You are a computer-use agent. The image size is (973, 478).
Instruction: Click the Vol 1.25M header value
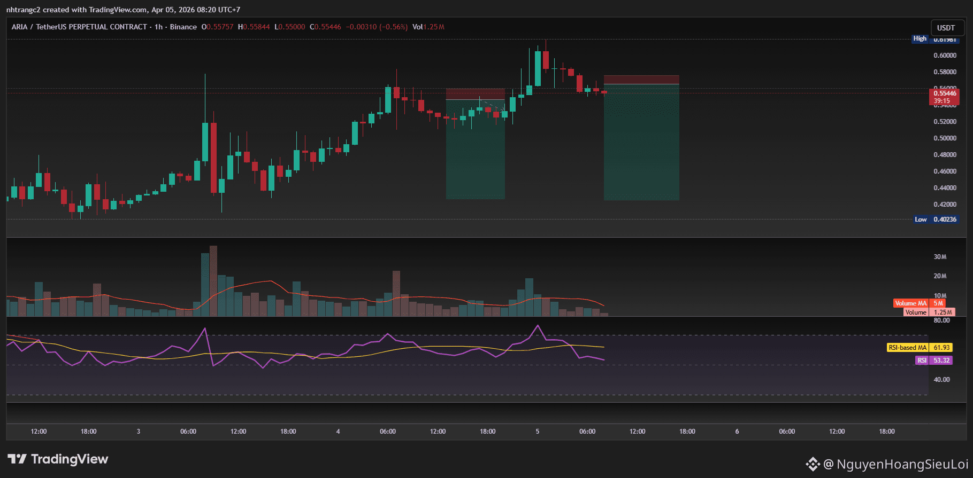[x=428, y=27]
